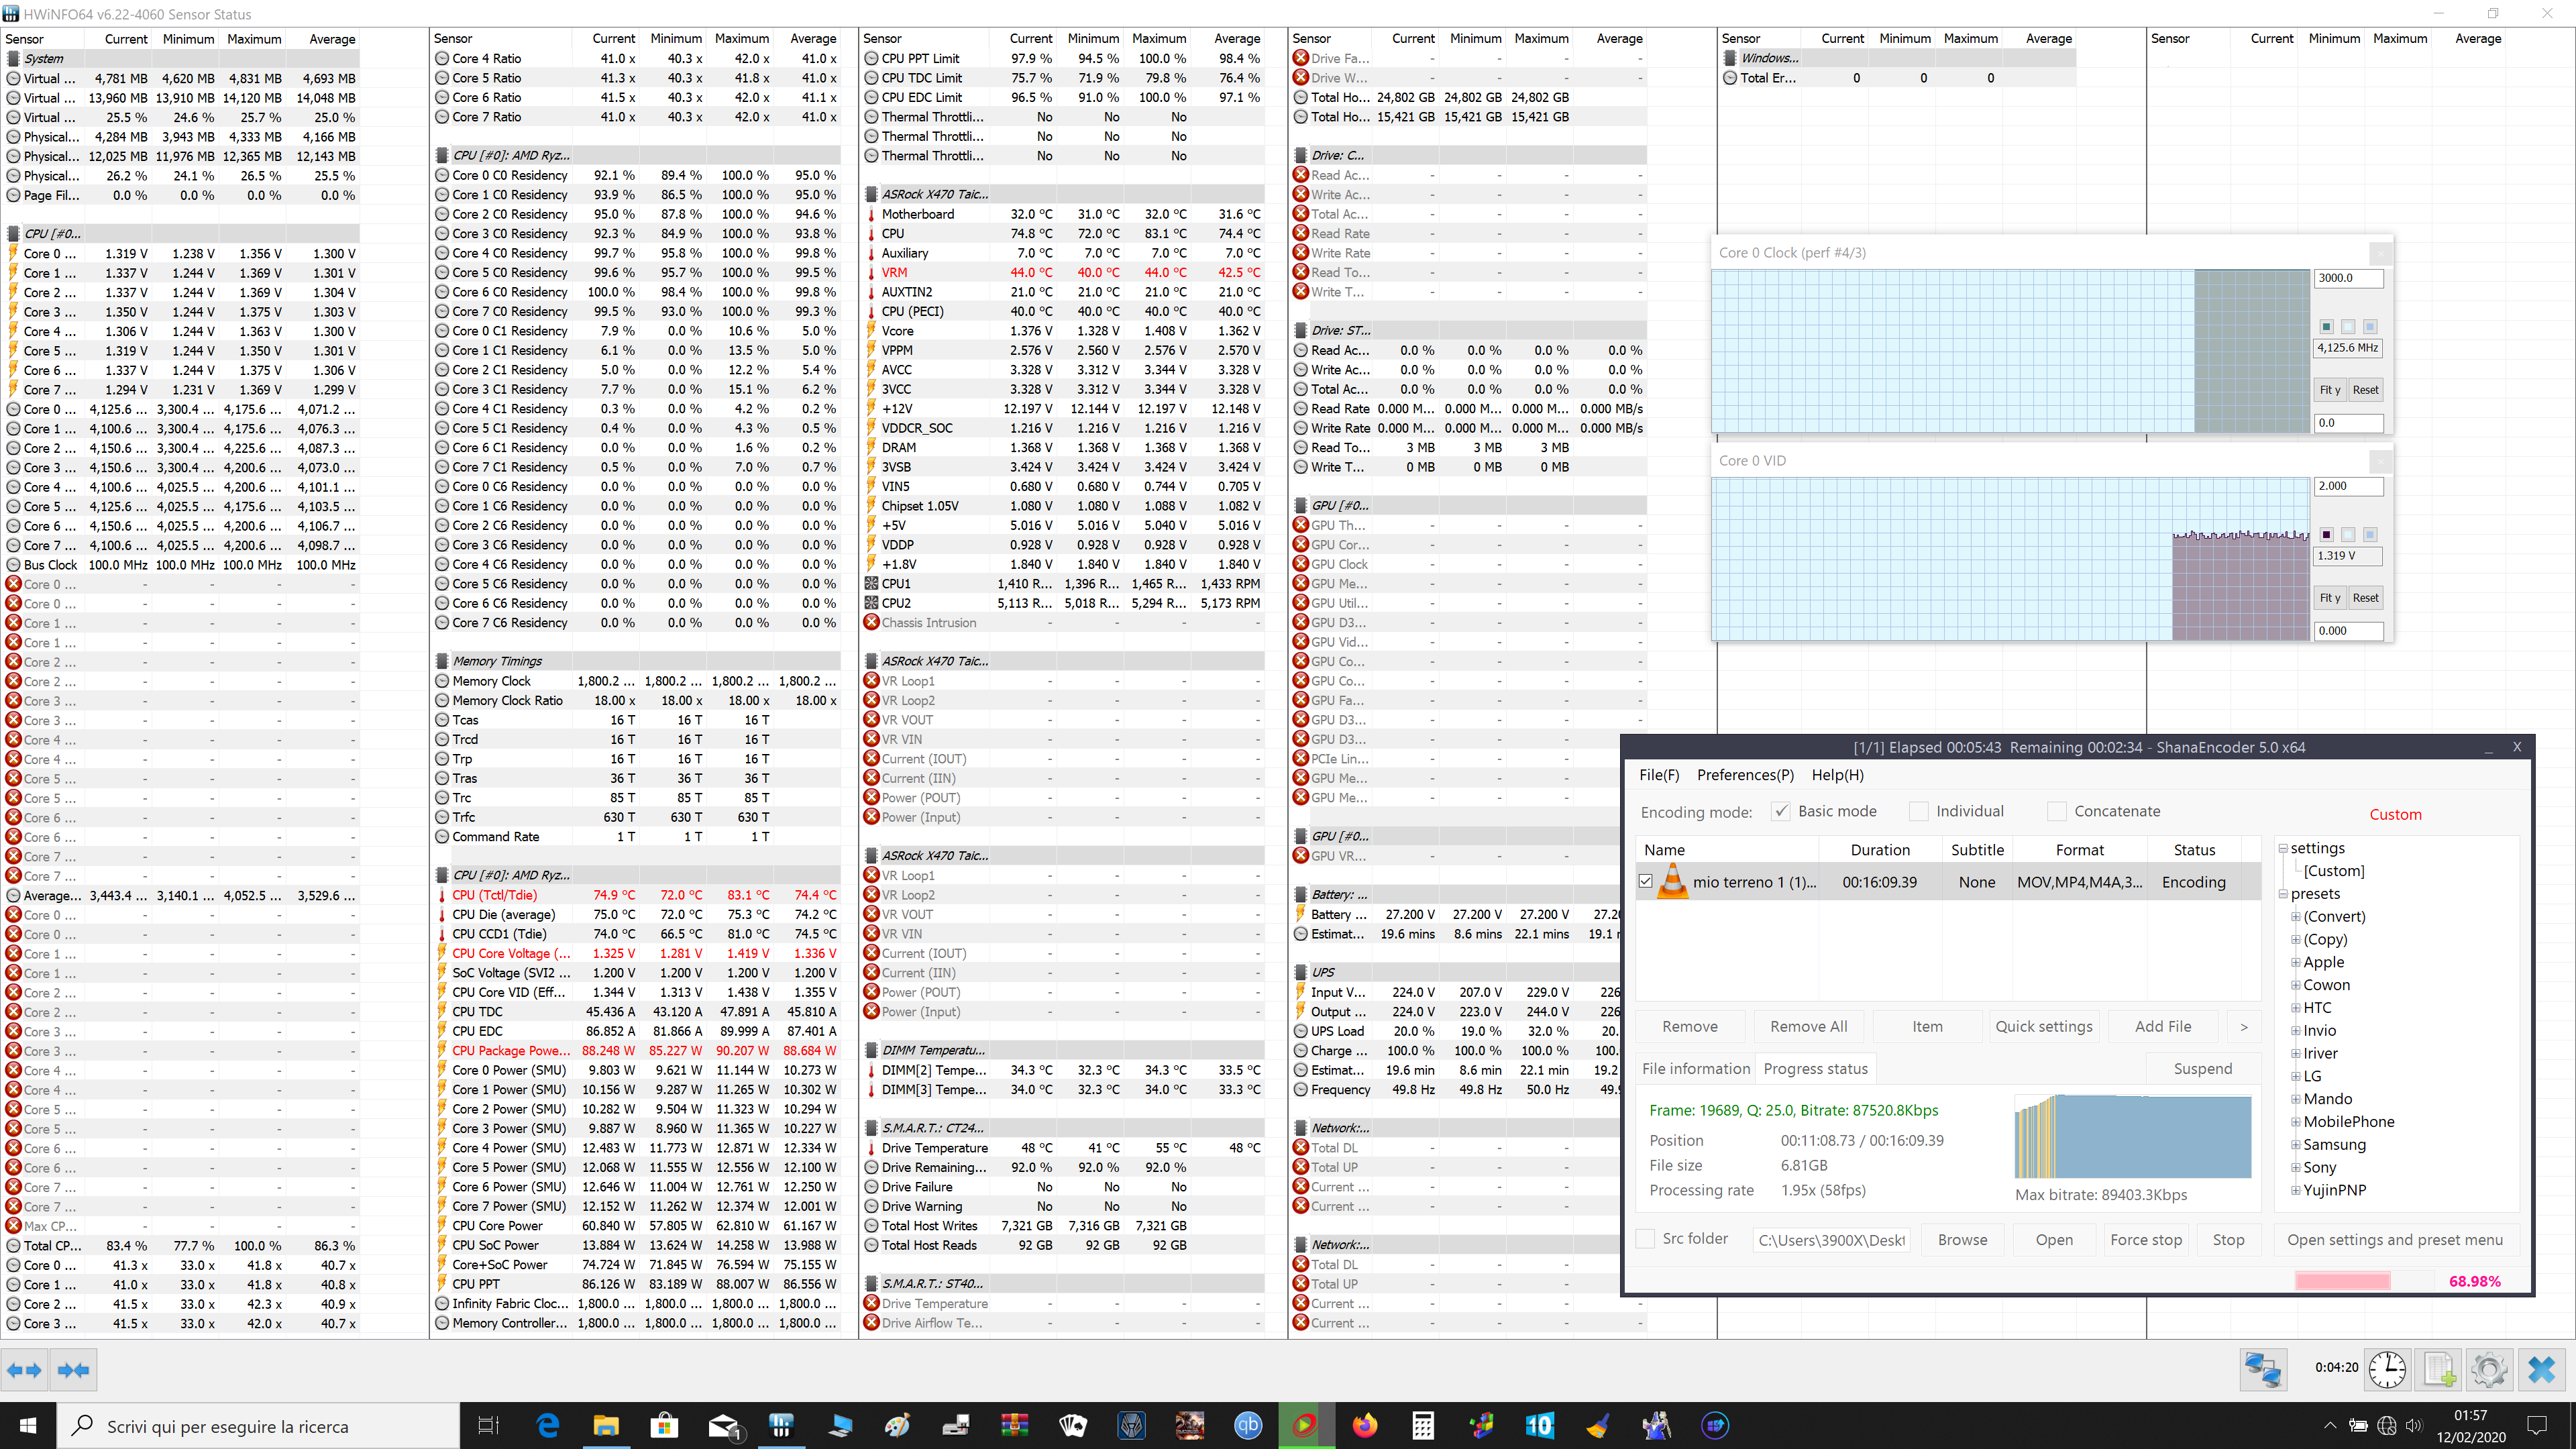Click the red X icon beside Chassis Intrusion sensor
Image resolution: width=2576 pixels, height=1449 pixels.
point(871,622)
